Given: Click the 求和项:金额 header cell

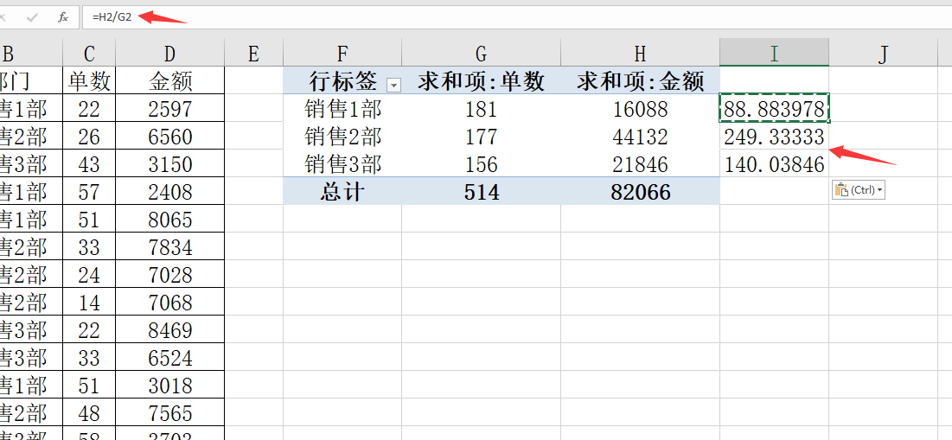Looking at the screenshot, I should (640, 80).
